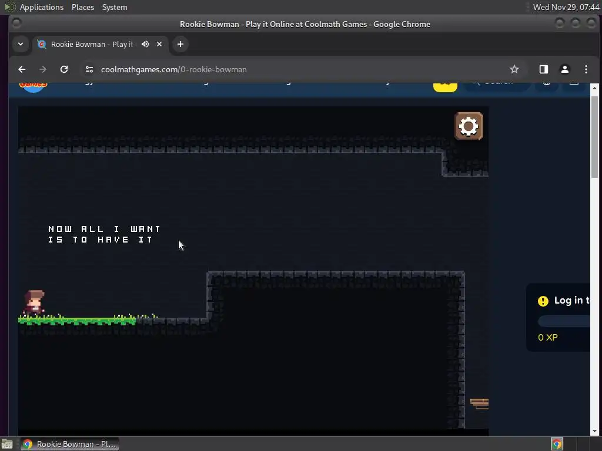Click the page's vertical scrollbar thumb
This screenshot has width=602, height=451.
[x=595, y=136]
